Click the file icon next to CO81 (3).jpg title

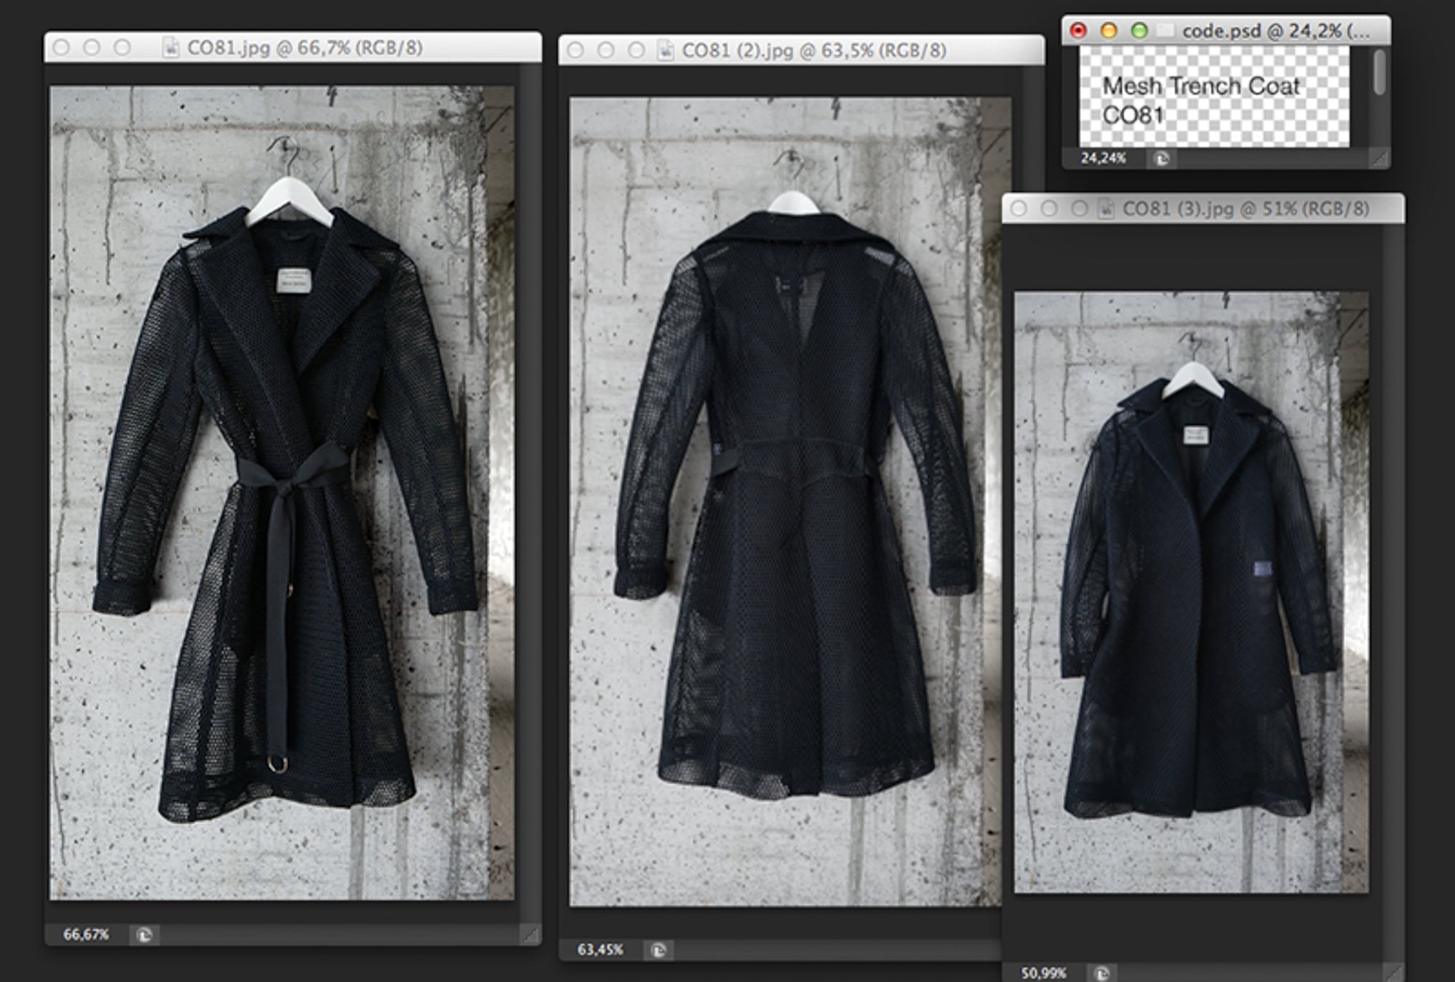click(1107, 209)
